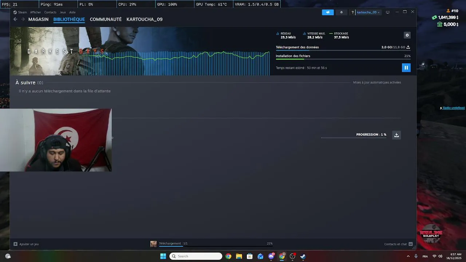Click the game thumbnail in bottom status bar
Image resolution: width=466 pixels, height=262 pixels.
point(154,244)
